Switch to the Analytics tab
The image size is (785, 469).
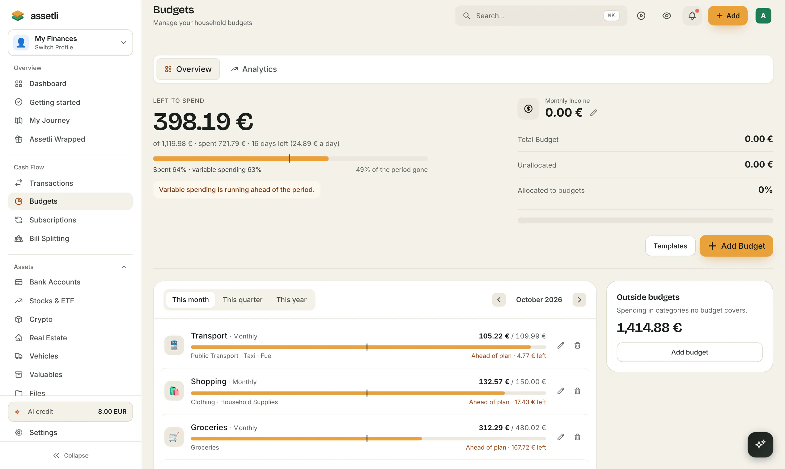[253, 69]
